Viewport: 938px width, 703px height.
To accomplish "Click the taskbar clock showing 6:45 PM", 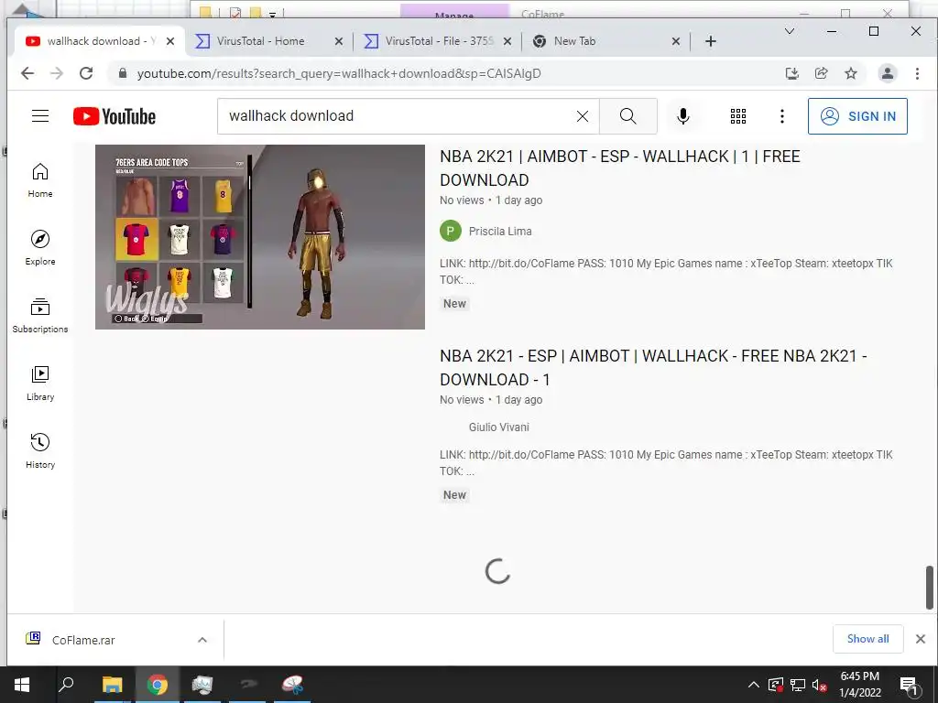I will 859,685.
